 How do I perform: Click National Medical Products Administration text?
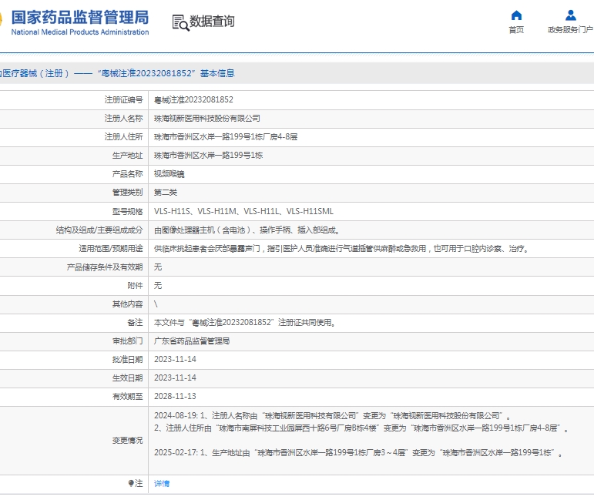pos(80,32)
